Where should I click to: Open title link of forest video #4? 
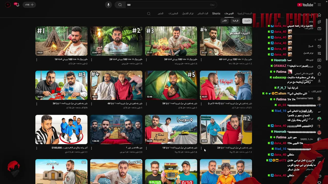click(x=235, y=59)
